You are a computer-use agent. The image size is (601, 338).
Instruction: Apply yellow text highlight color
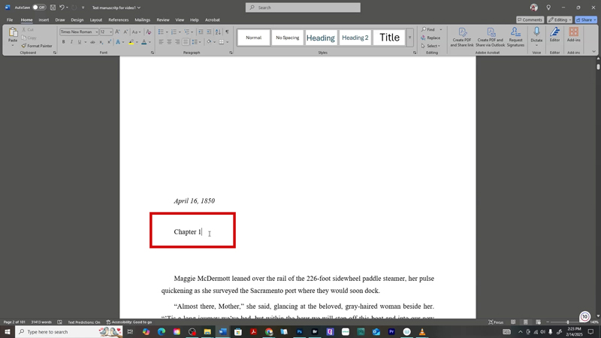(131, 42)
